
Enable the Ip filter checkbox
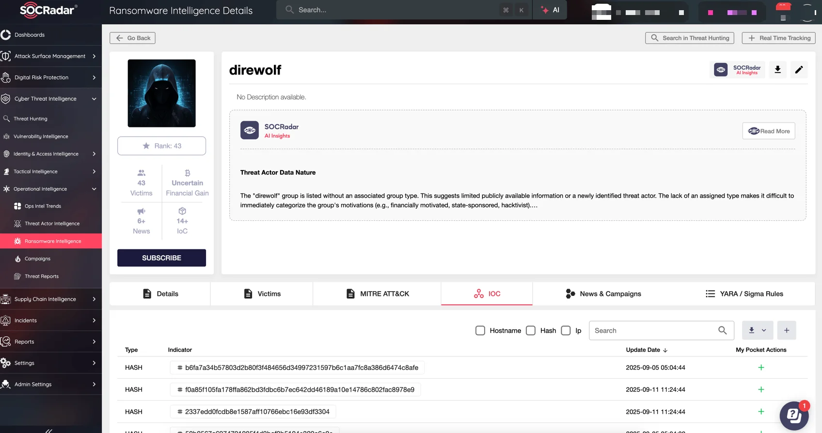(566, 330)
